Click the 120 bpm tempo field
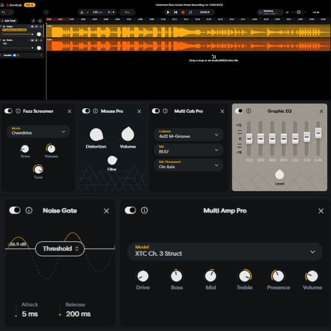Screen dimensions: 331x331 [x=98, y=12]
